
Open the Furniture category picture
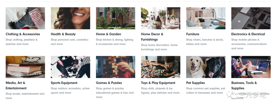pos(205,18)
